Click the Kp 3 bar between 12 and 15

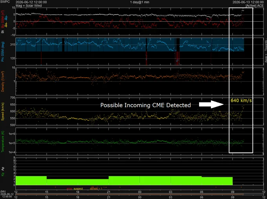point(31,180)
